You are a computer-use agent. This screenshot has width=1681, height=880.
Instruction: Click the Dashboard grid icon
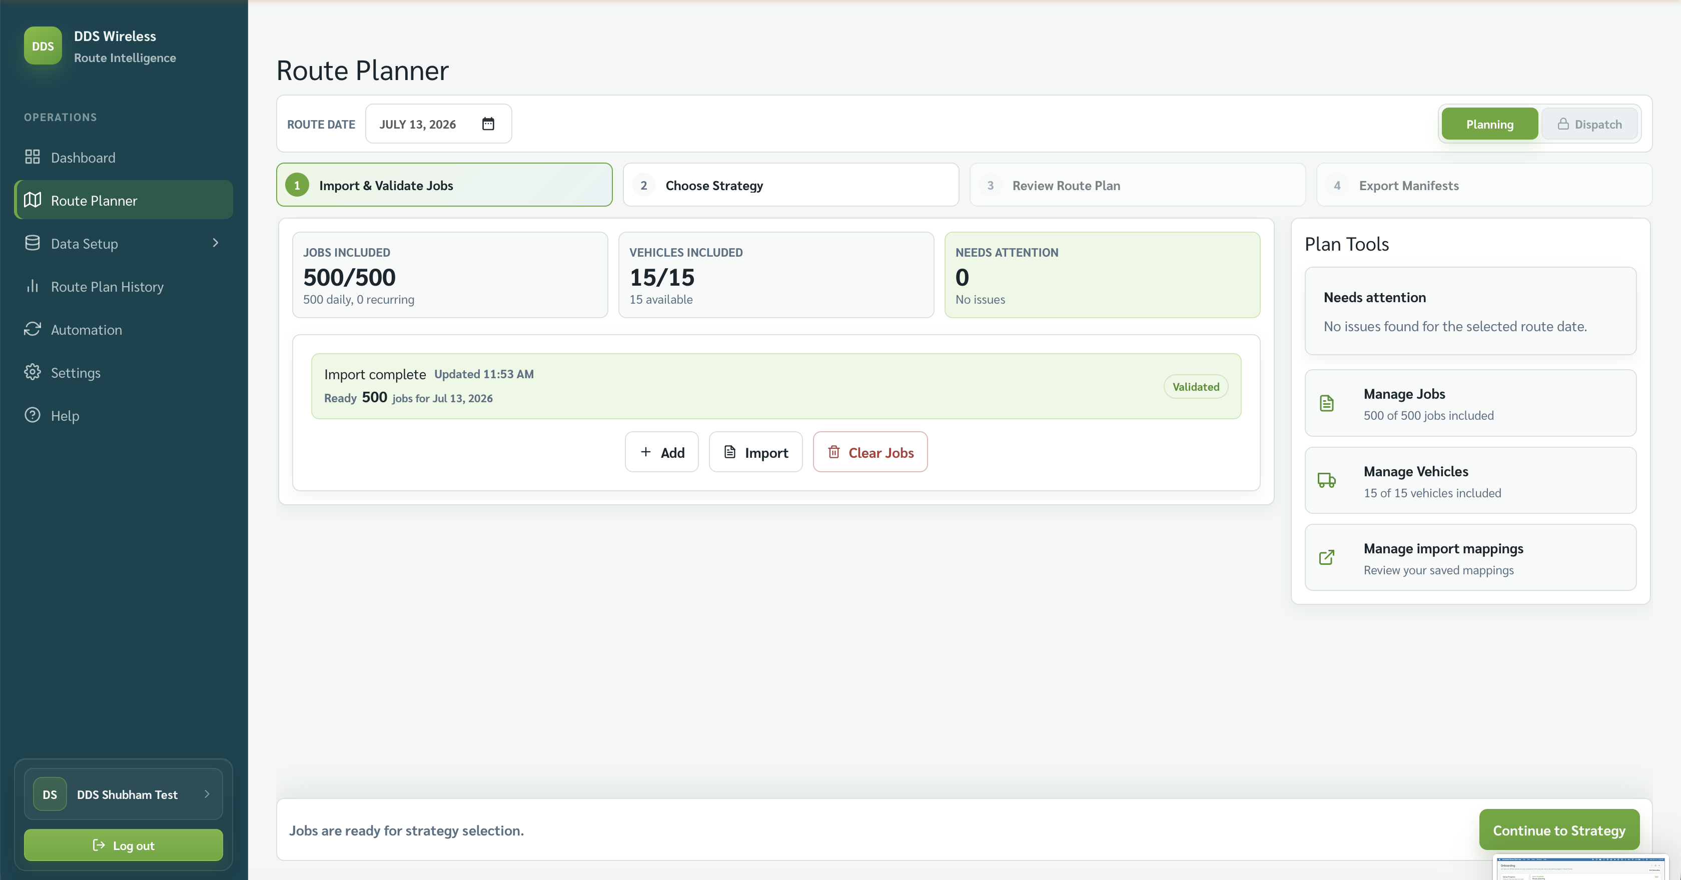(x=32, y=157)
